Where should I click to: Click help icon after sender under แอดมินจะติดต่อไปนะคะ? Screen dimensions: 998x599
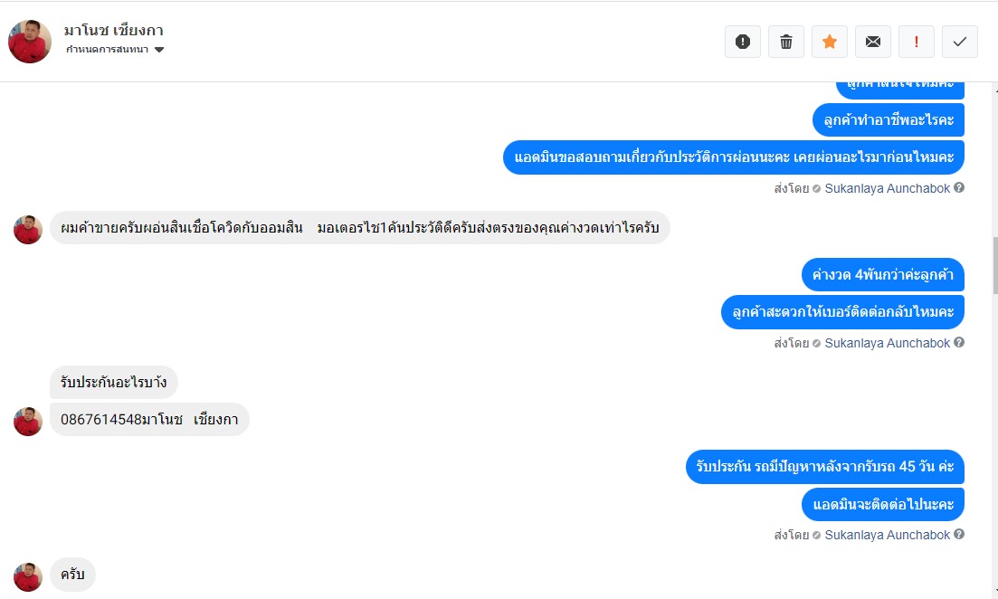pos(959,535)
